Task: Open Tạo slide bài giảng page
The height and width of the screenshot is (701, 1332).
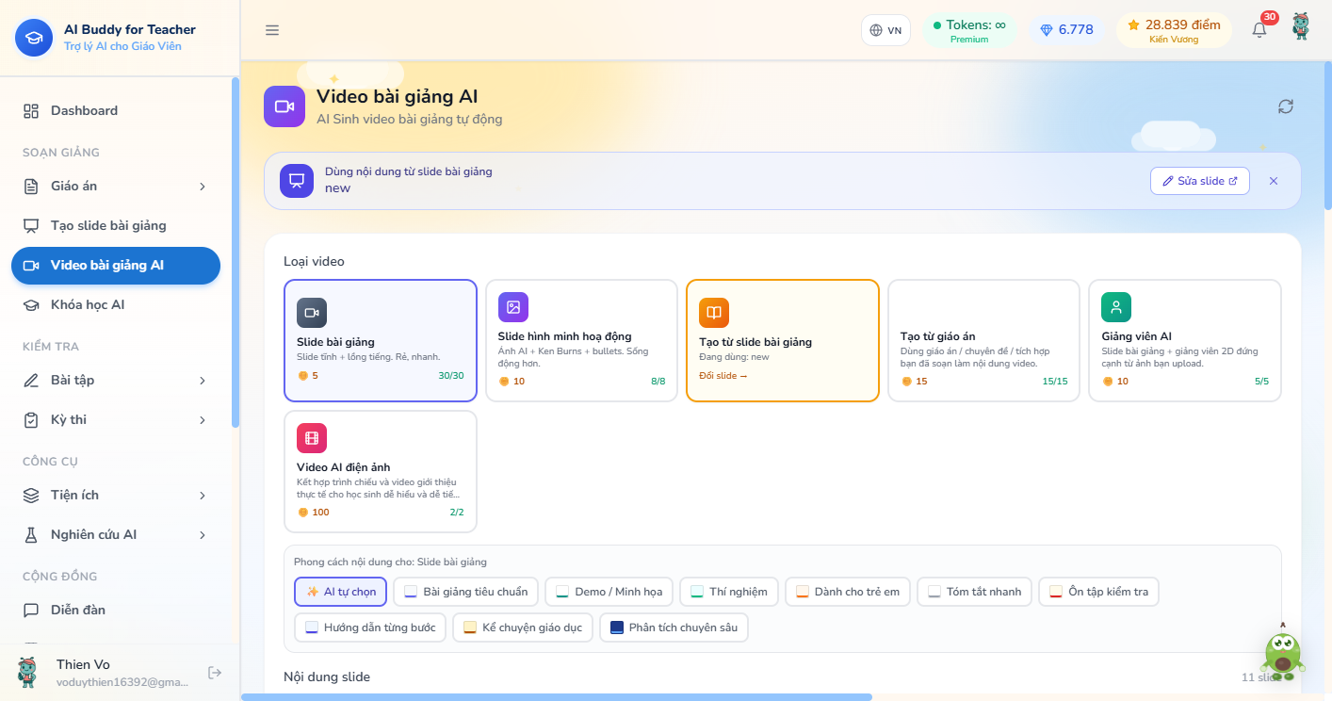Action: tap(115, 226)
